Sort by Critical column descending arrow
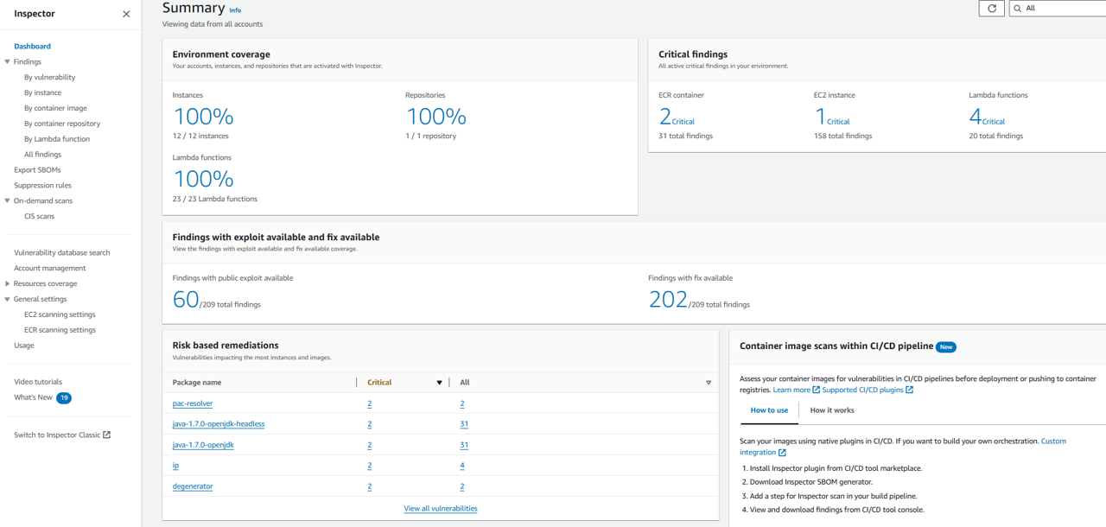Viewport: 1106px width, 527px height. (x=439, y=383)
